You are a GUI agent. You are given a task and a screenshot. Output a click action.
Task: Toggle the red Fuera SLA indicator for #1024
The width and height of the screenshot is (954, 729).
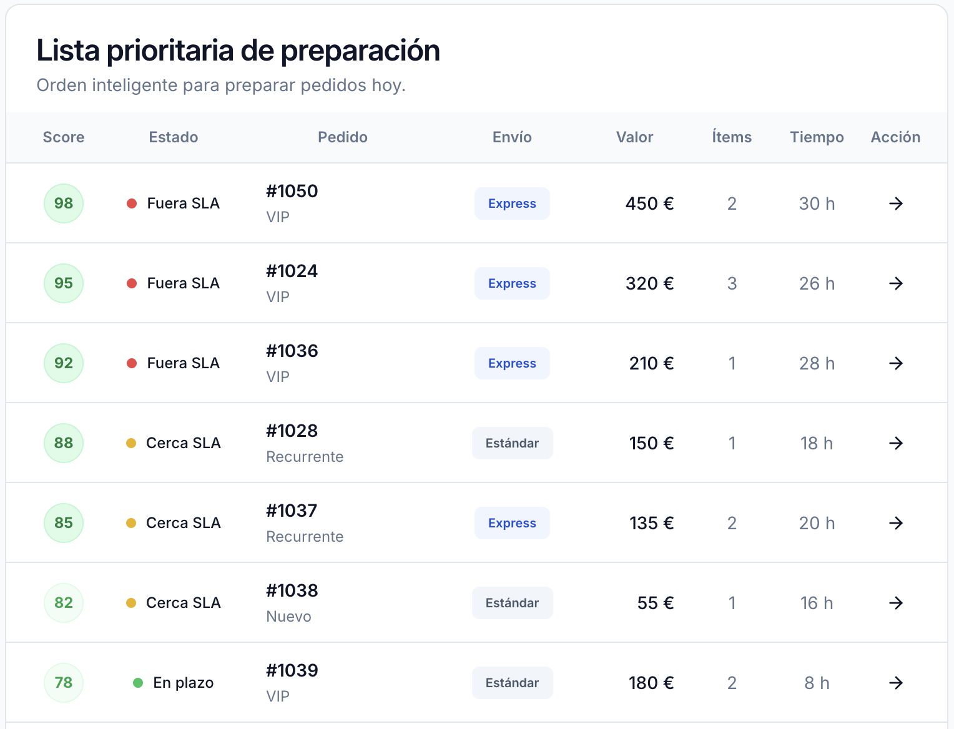132,283
